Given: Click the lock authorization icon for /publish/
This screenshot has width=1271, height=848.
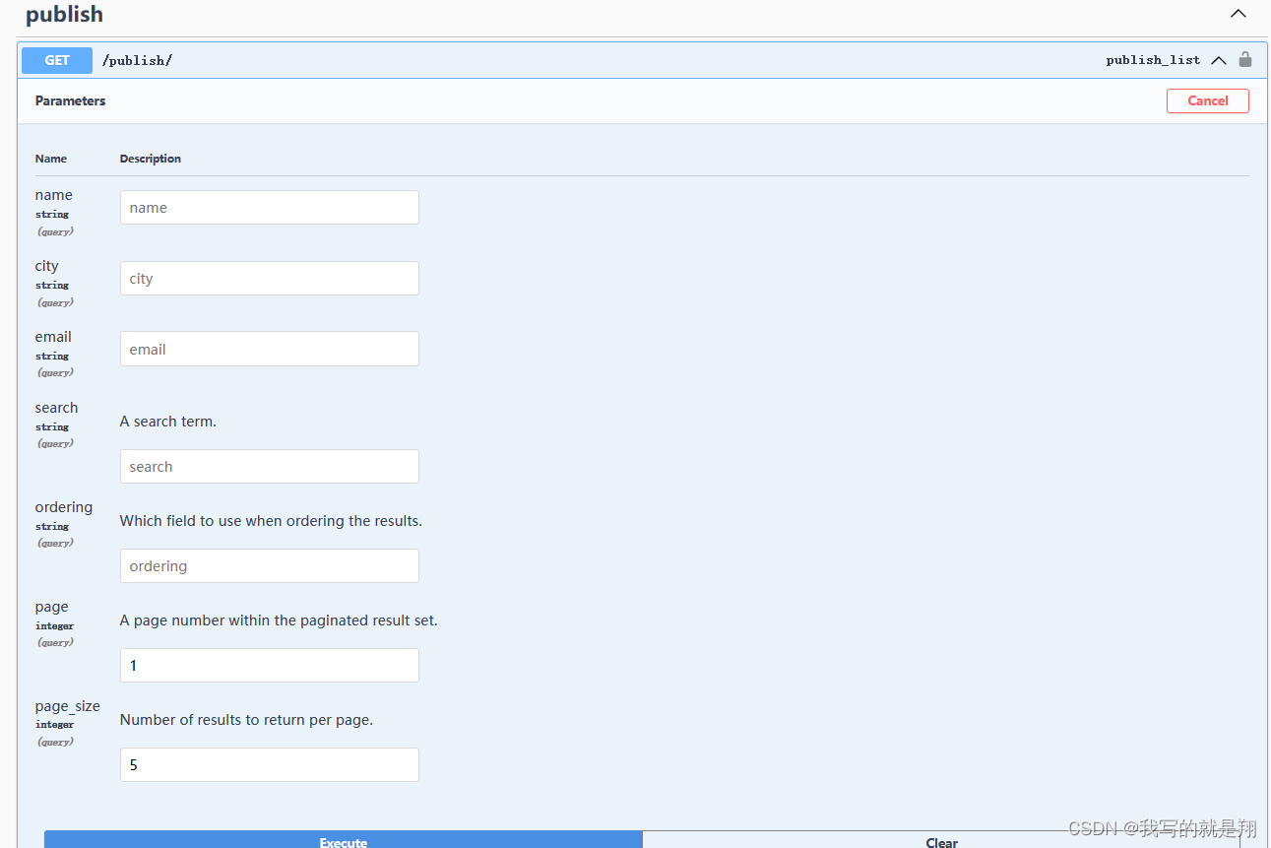Looking at the screenshot, I should click(1244, 59).
